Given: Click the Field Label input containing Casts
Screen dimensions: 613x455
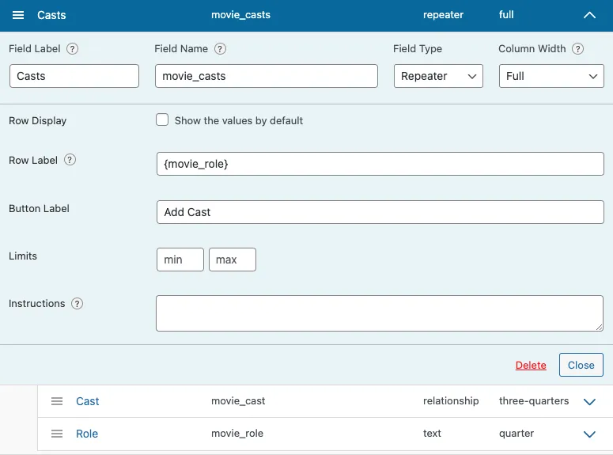Looking at the screenshot, I should point(74,76).
